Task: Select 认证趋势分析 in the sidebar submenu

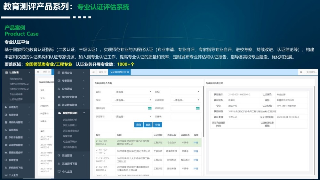Action: click(70, 120)
